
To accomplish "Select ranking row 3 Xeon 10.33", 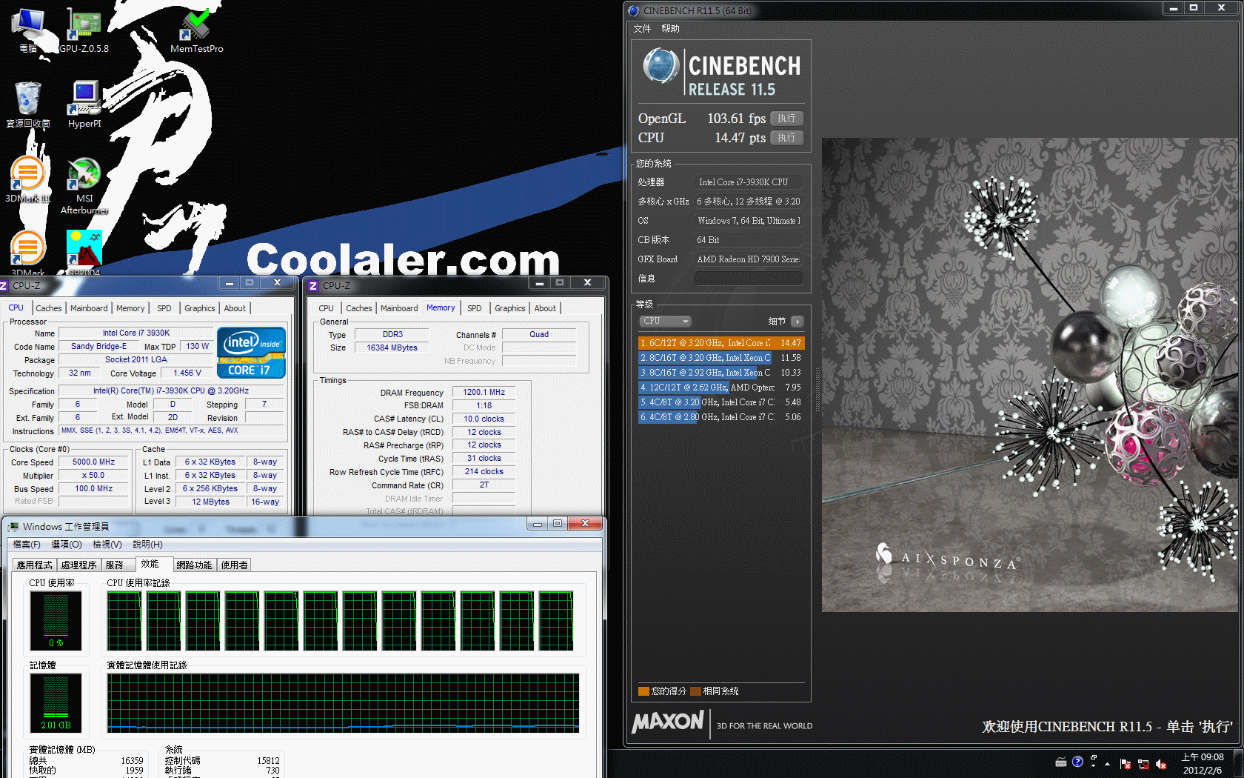I will pos(721,373).
